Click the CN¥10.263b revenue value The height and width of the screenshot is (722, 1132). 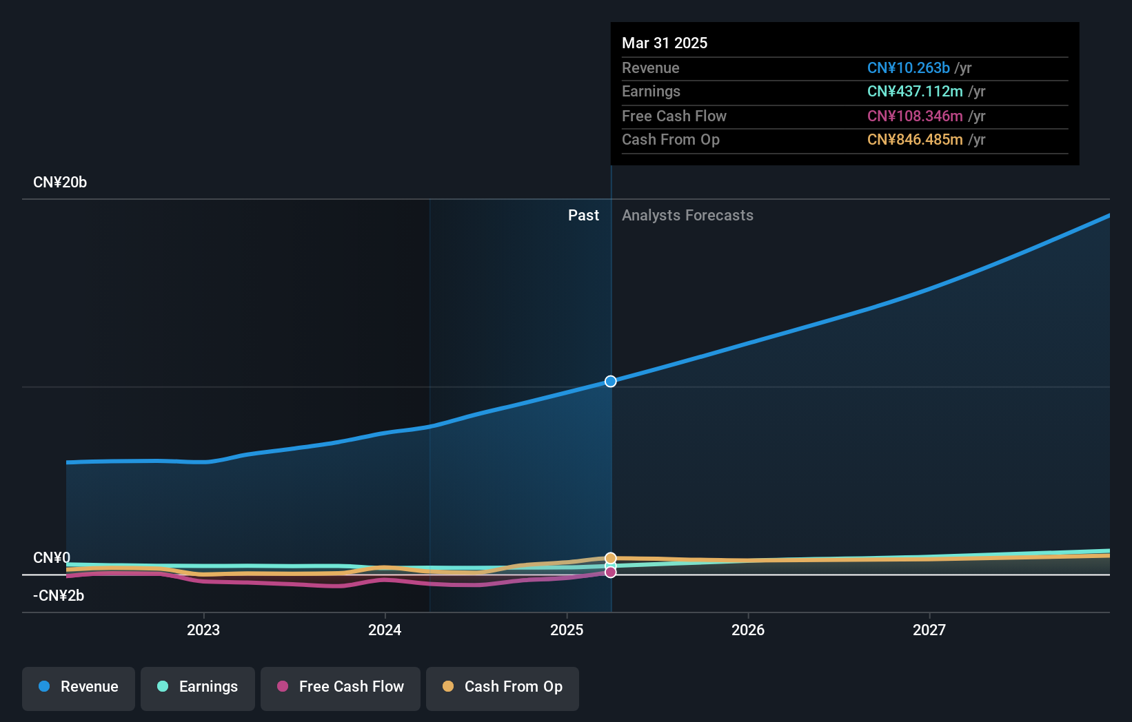coord(909,68)
